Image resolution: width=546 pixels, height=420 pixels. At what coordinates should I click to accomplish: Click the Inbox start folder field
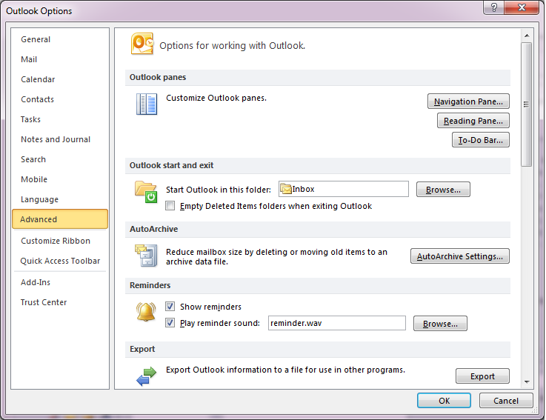point(344,190)
